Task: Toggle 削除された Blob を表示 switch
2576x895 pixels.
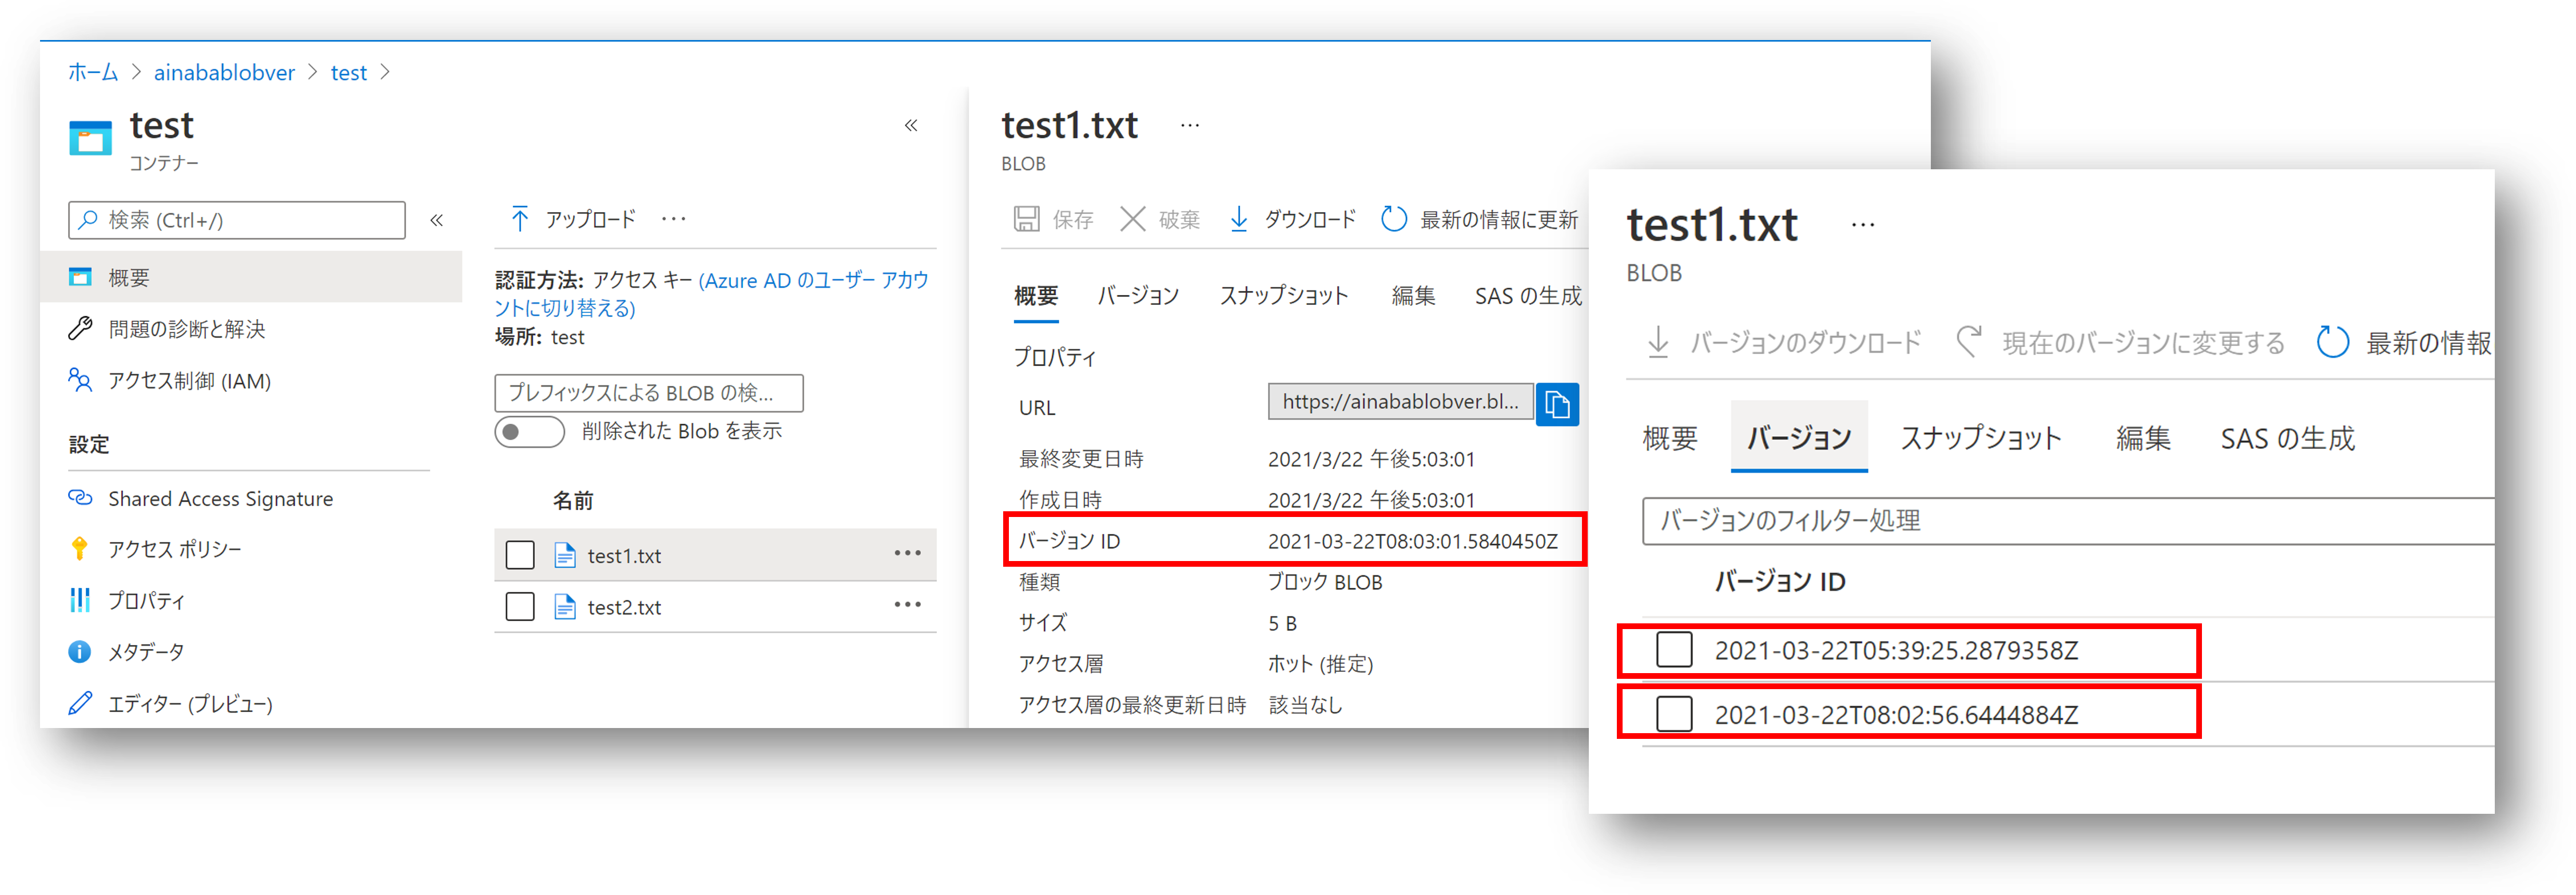Action: pos(530,432)
